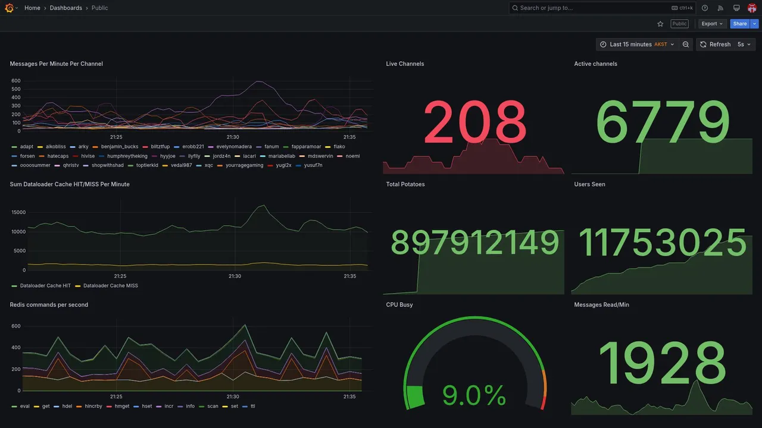Open the Grafana logo menu

pyautogui.click(x=9, y=8)
